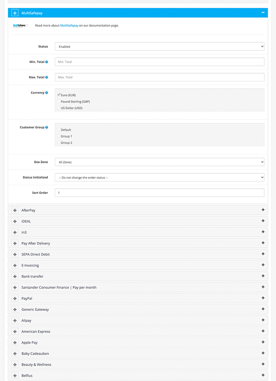Collapse the MultiSafepay panel with minus
The image size is (276, 381).
(263, 13)
